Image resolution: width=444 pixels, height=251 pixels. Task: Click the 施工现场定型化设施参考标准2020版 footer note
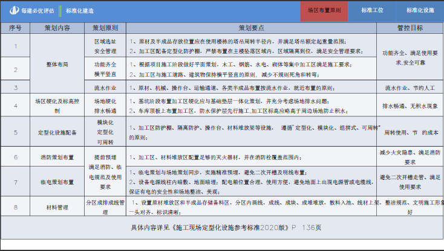click(226, 227)
